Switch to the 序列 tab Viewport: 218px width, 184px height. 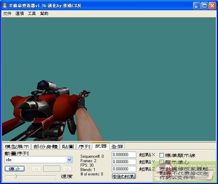coord(84,147)
